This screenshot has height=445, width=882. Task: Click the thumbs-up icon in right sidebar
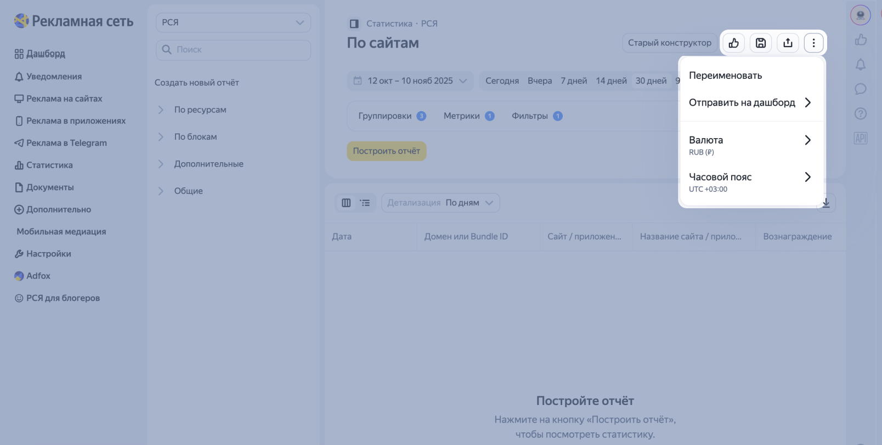[861, 39]
